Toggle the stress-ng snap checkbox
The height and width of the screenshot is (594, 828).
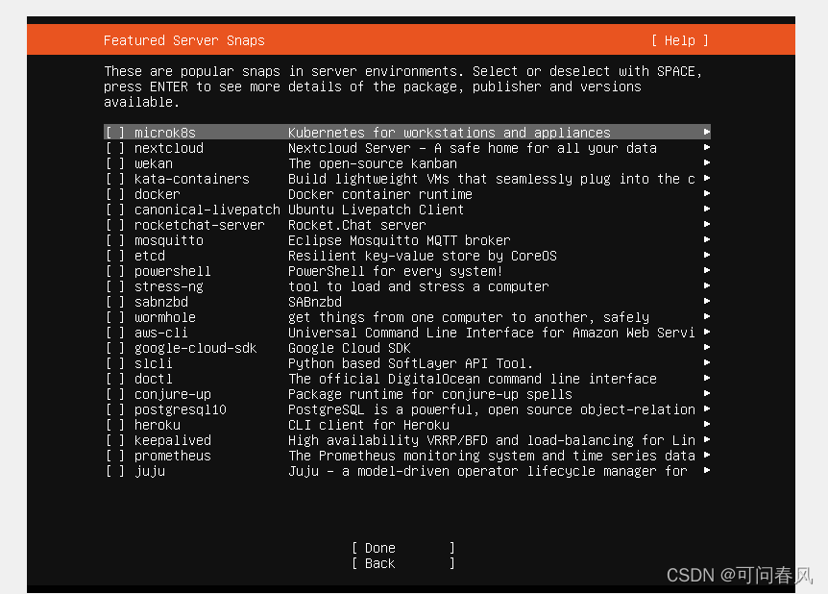115,285
